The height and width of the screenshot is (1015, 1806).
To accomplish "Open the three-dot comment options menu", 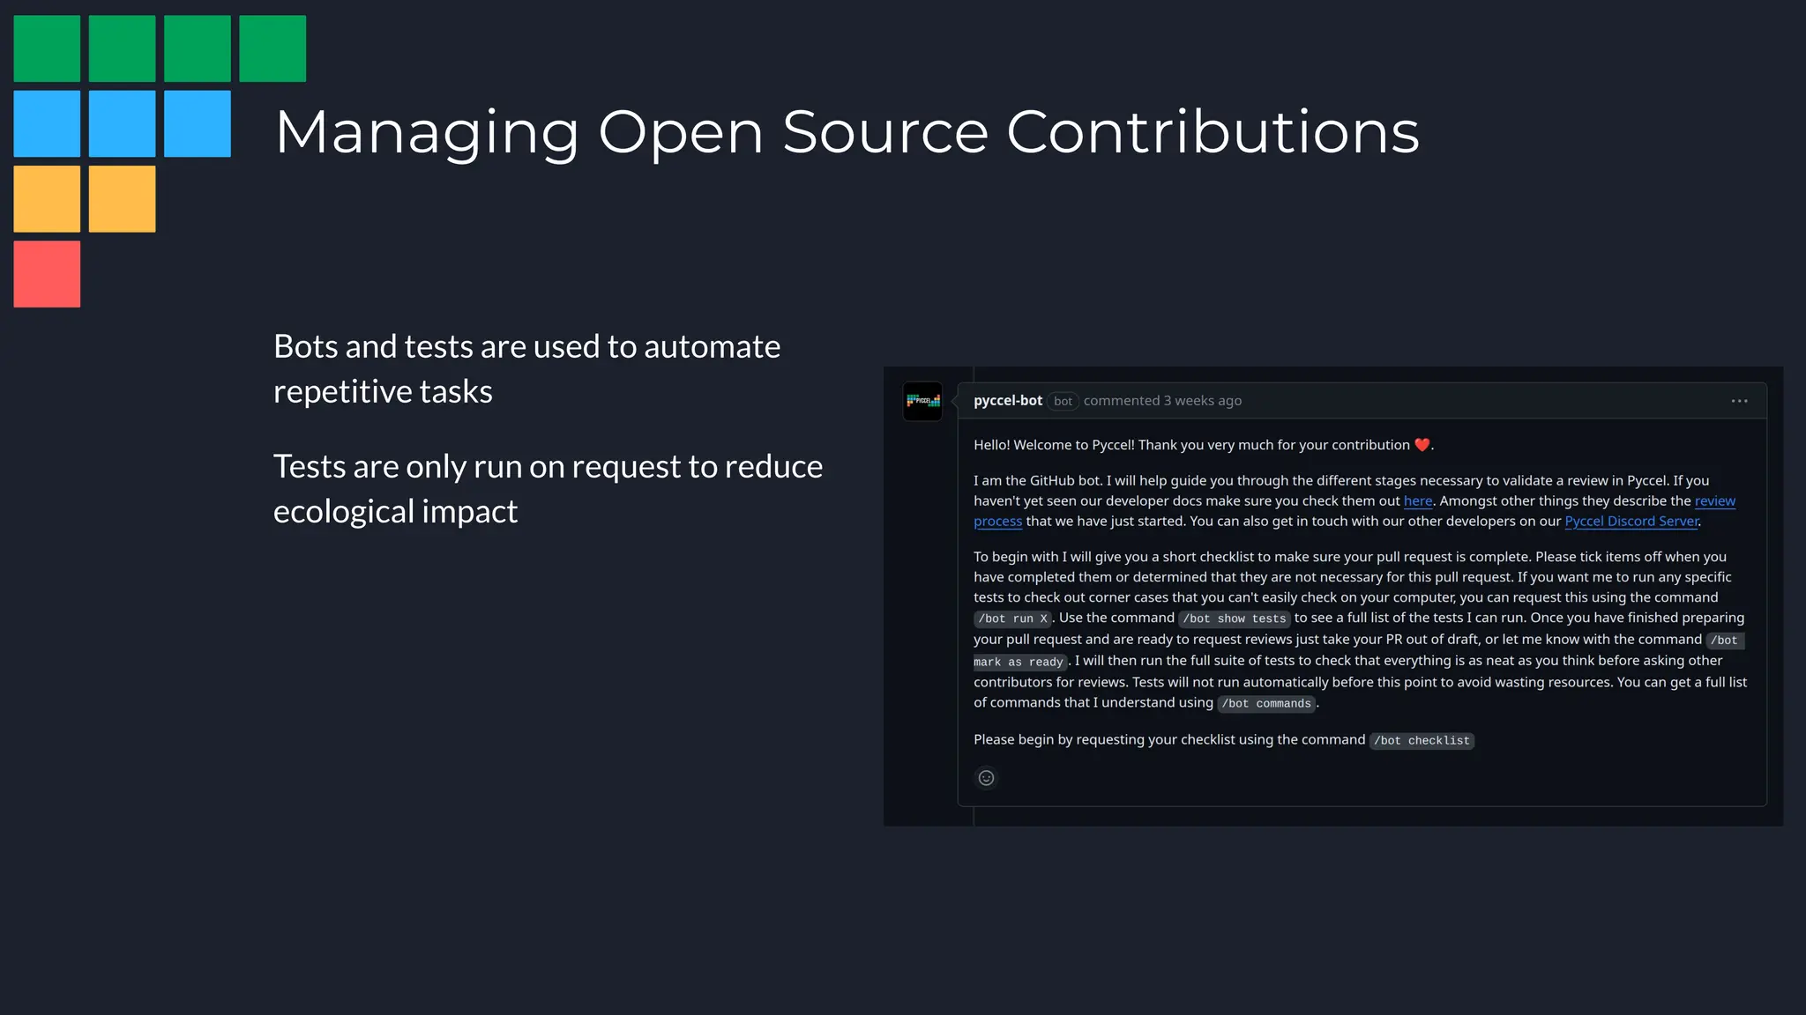I will 1739,401.
